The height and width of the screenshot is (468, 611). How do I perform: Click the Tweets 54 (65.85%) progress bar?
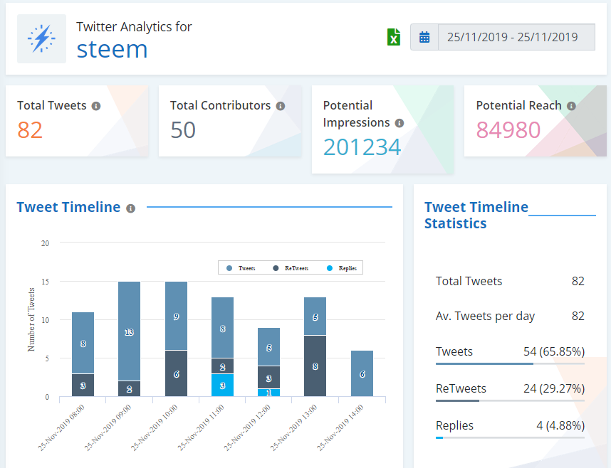point(510,363)
